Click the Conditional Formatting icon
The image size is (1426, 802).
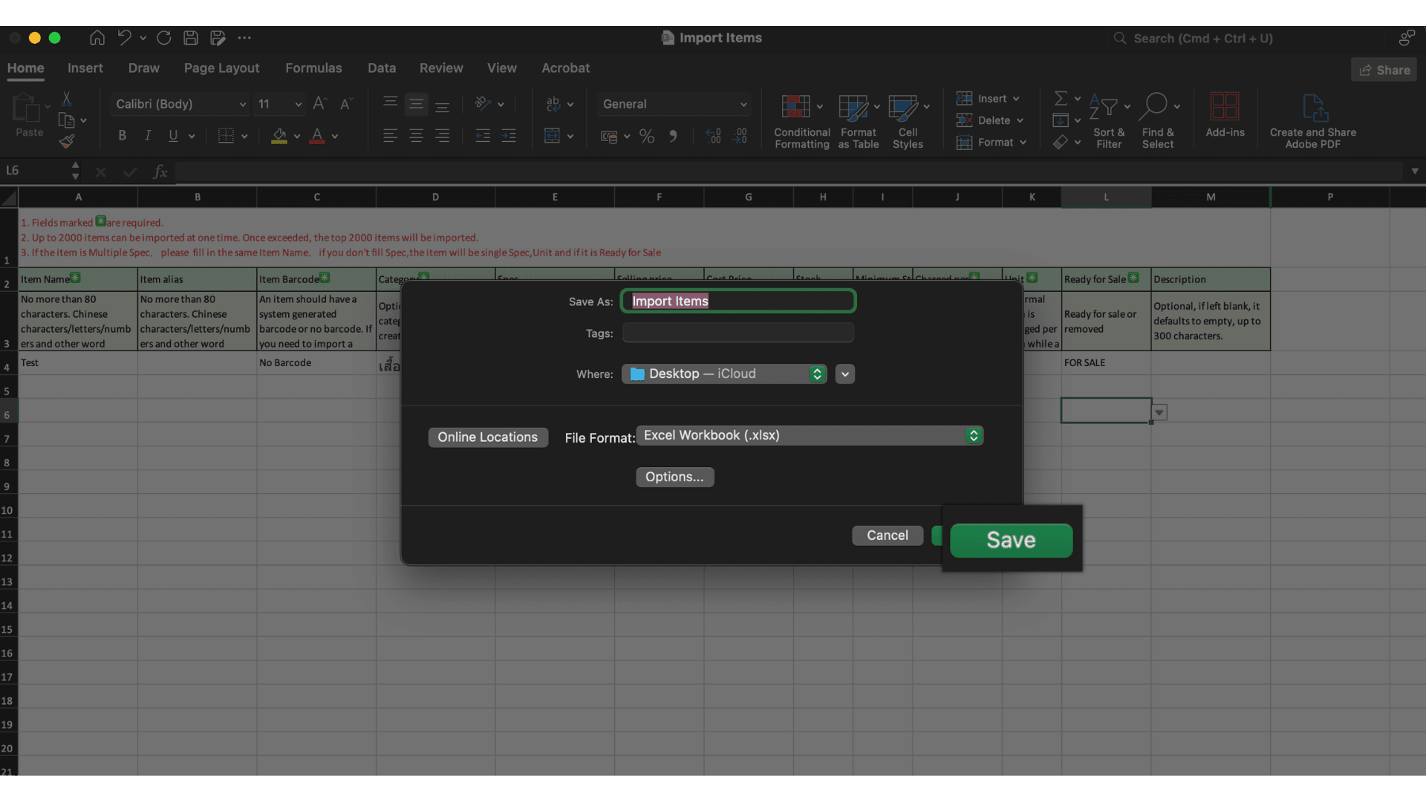coord(795,107)
